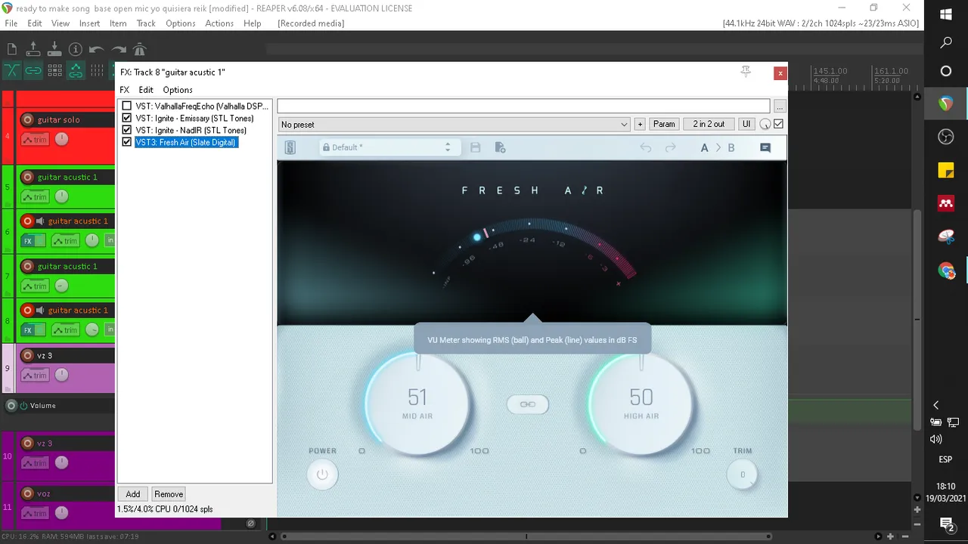
Task: Toggle the auto-crossfade toolbar icon
Action: [12, 70]
